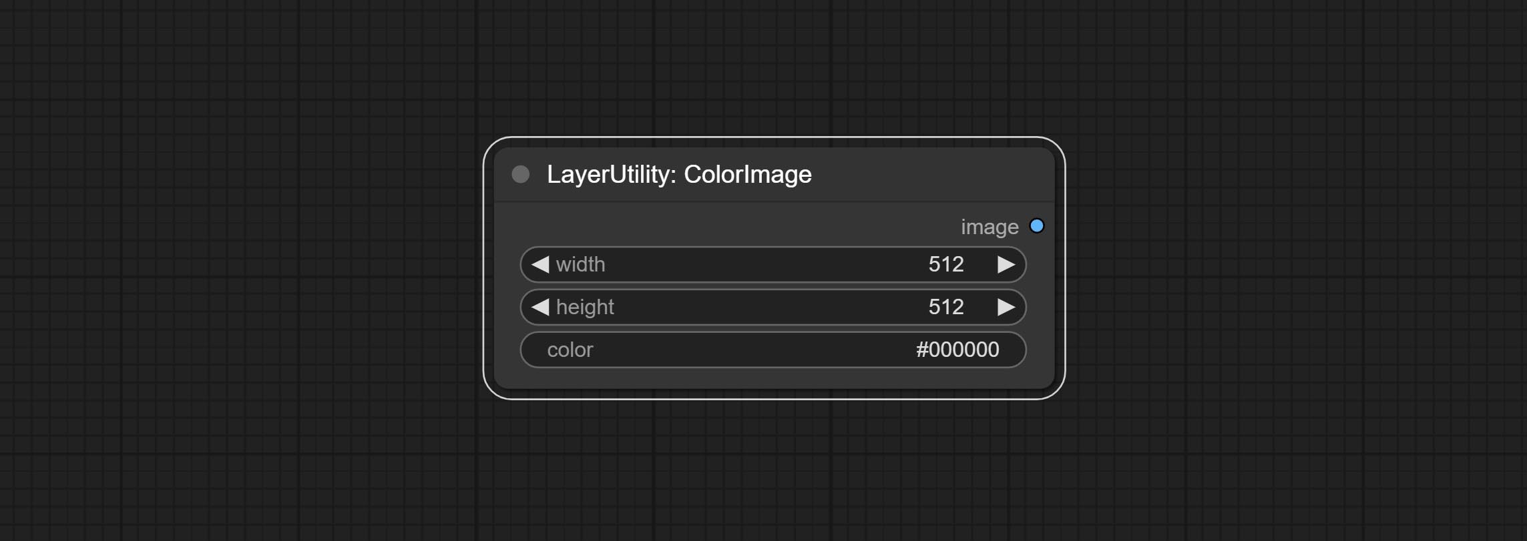
Task: Click the height label in the widget
Action: [585, 307]
